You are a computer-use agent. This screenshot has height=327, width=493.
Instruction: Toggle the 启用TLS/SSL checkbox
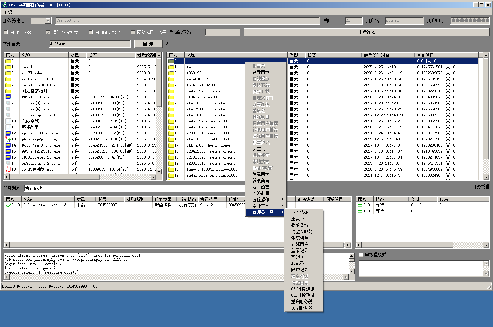point(6,33)
